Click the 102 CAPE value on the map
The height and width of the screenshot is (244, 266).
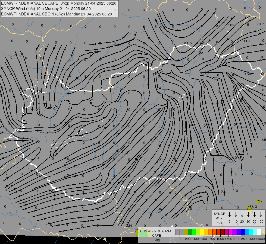coord(231,25)
